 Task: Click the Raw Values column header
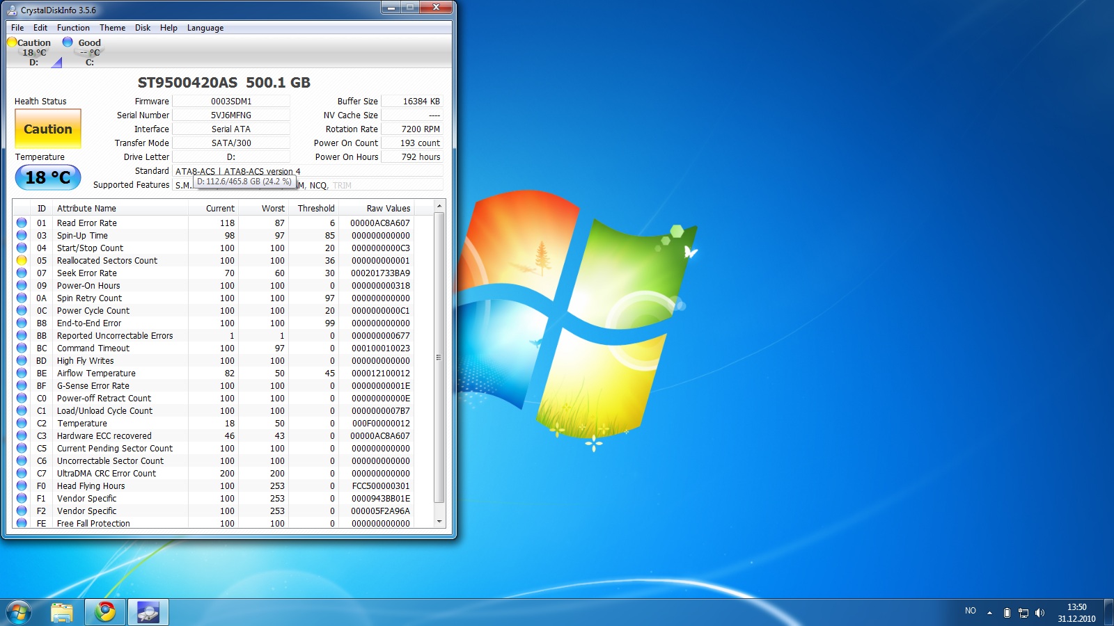(377, 208)
